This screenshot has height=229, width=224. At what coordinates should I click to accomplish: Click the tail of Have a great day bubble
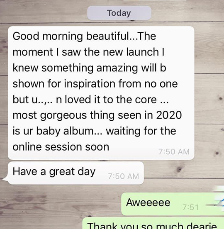click(5, 179)
